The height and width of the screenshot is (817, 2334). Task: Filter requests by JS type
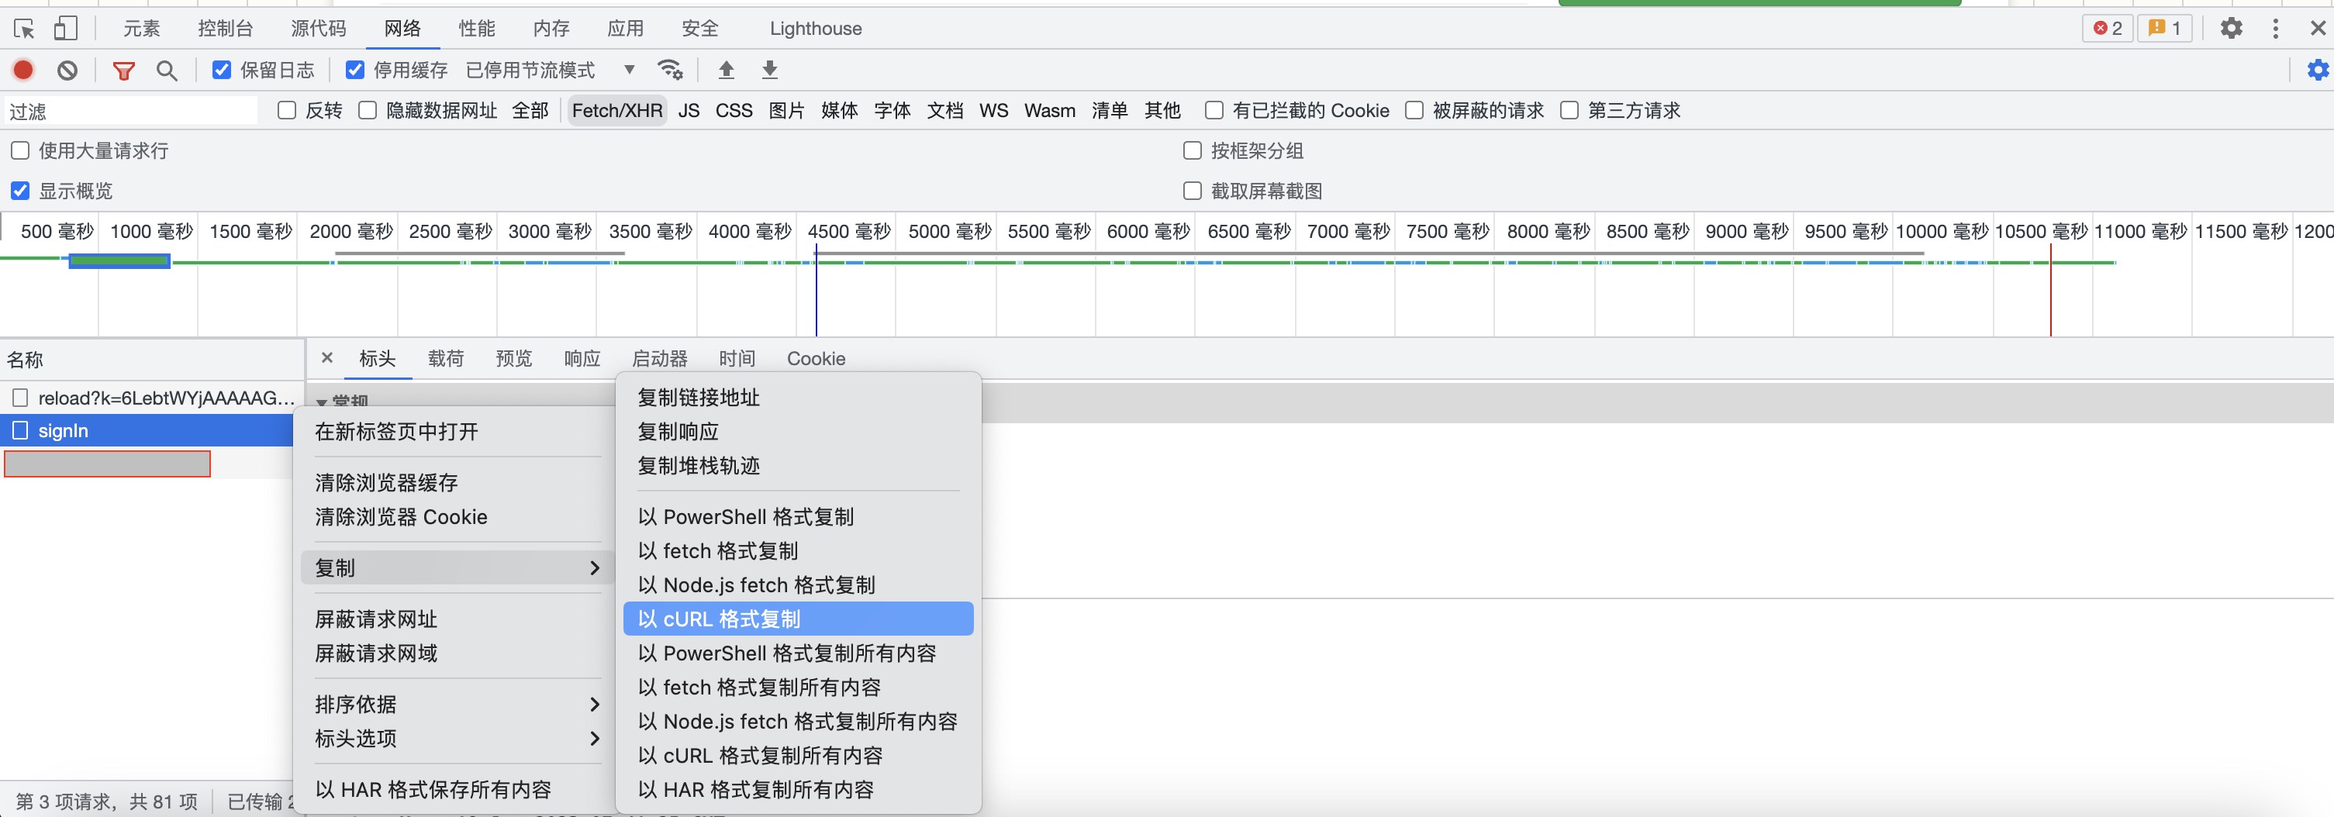689,111
